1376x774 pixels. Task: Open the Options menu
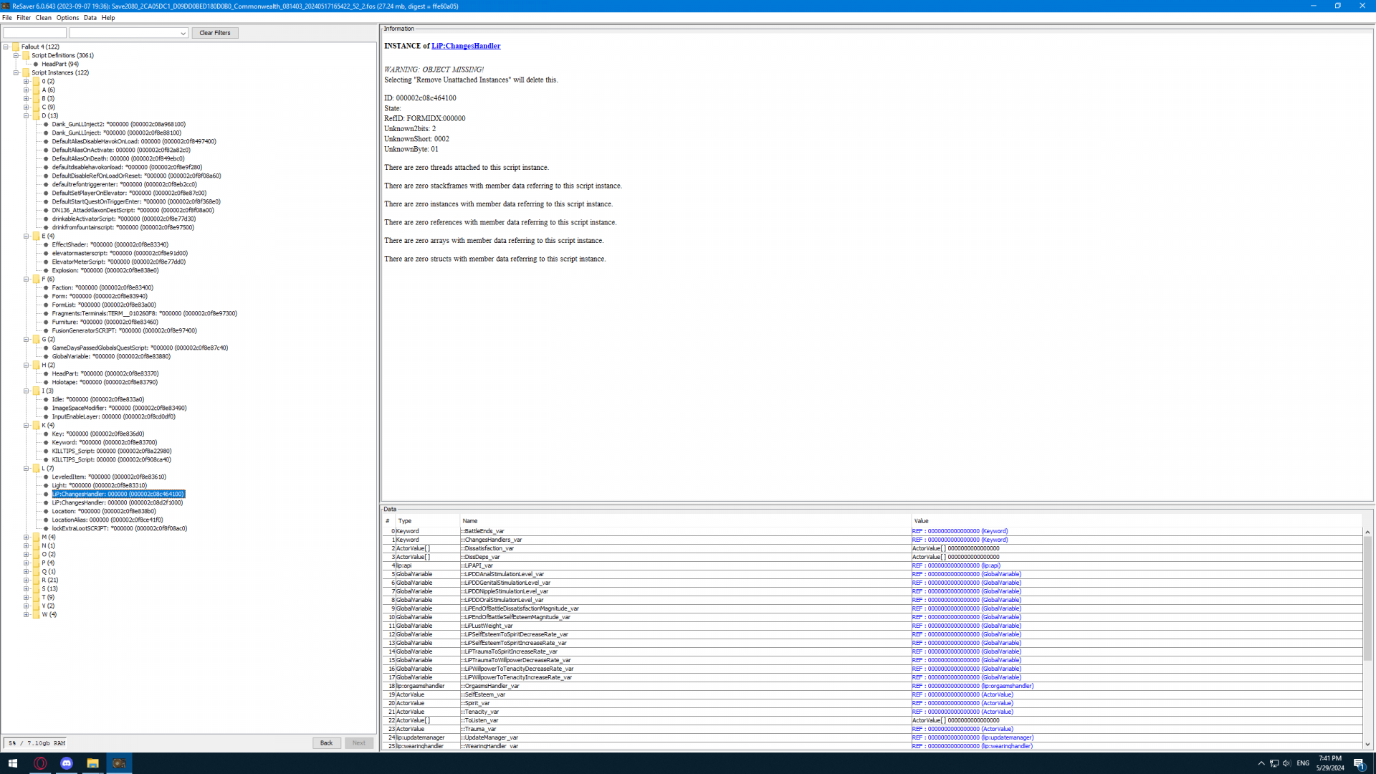pyautogui.click(x=67, y=17)
